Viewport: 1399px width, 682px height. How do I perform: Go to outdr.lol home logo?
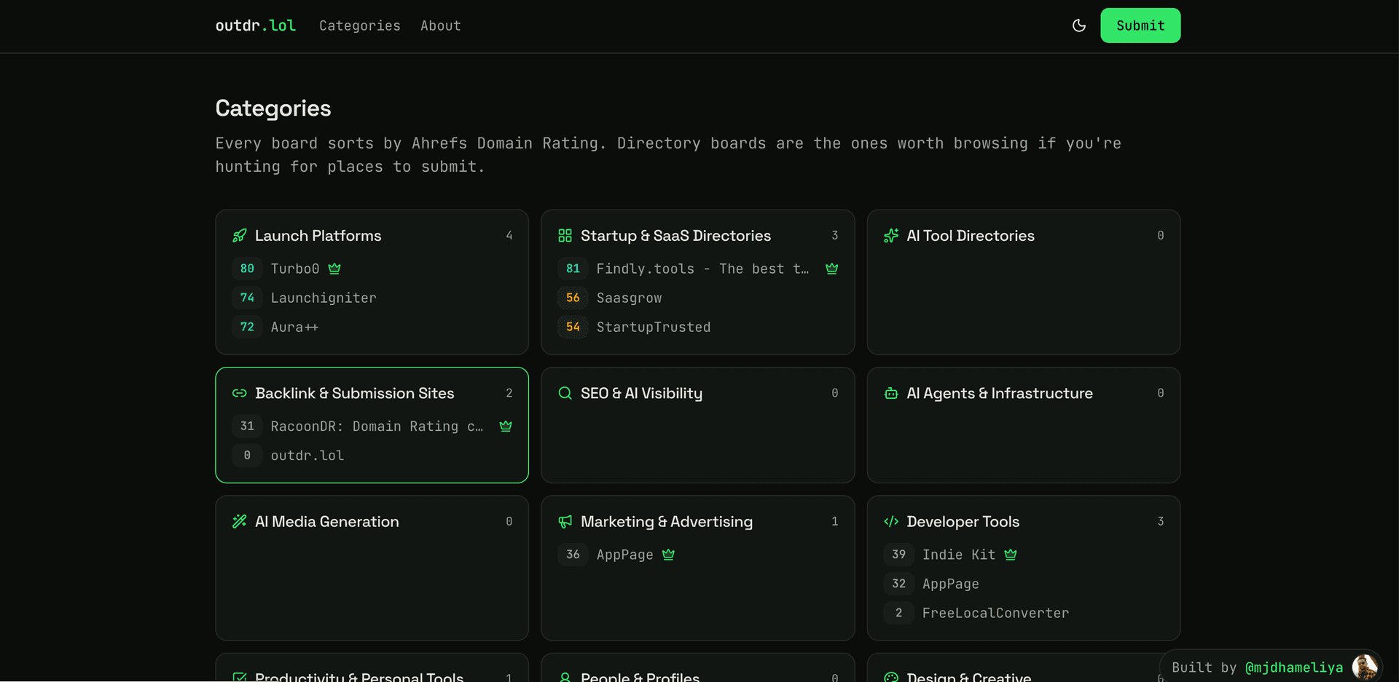256,25
